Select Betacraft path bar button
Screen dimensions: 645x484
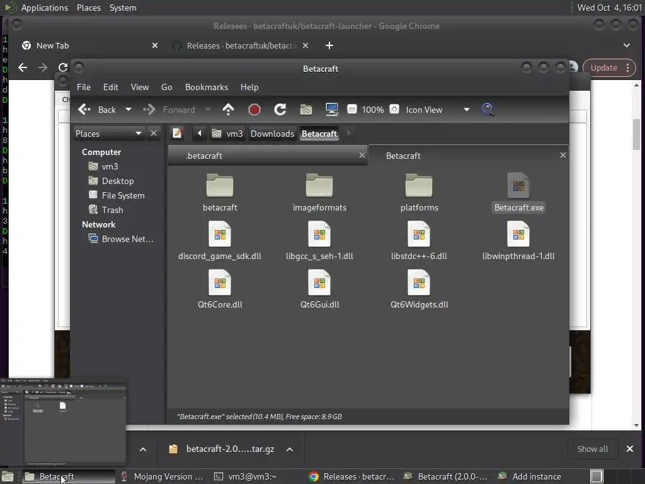pyautogui.click(x=319, y=134)
